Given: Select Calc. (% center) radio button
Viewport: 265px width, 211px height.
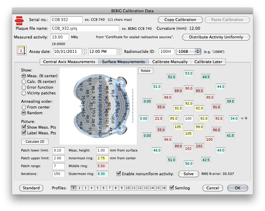Looking at the screenshot, I should 24,82.
